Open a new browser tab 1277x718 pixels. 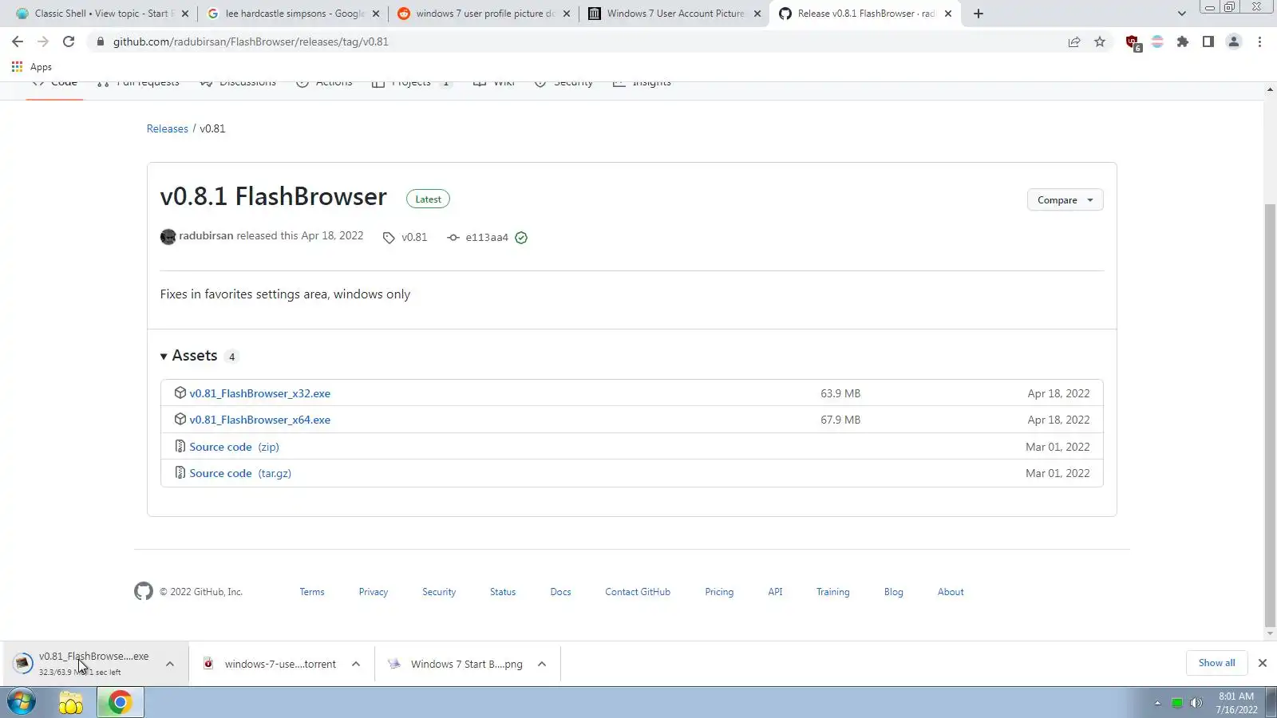[979, 14]
